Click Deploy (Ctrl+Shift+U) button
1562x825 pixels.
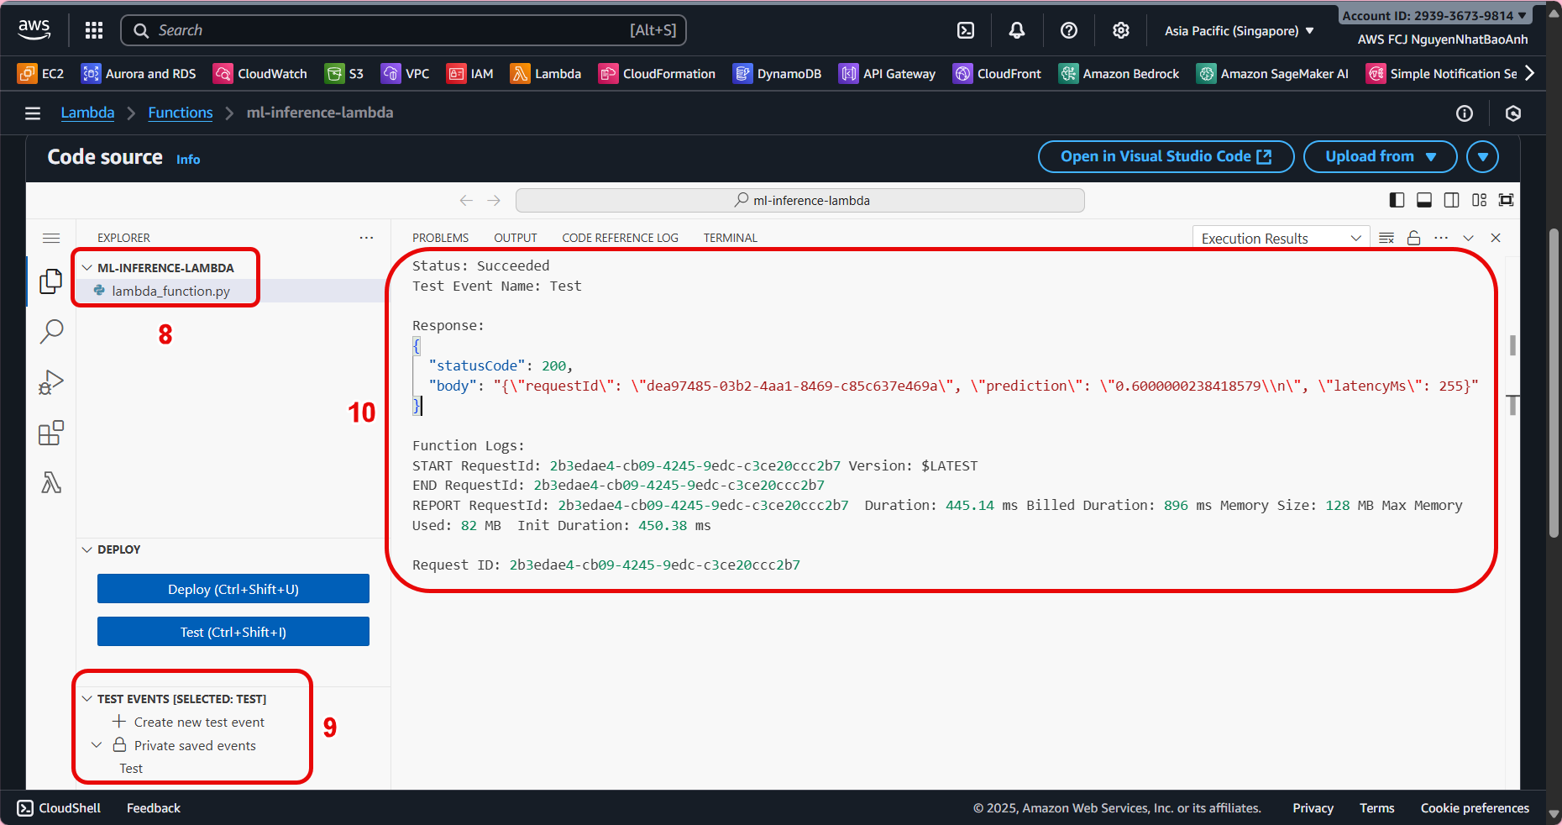[x=233, y=589]
